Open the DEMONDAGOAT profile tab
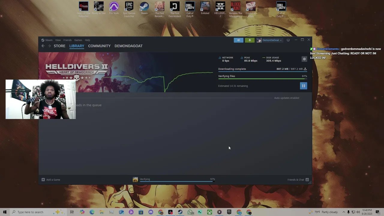Image resolution: width=384 pixels, height=216 pixels. tap(128, 46)
